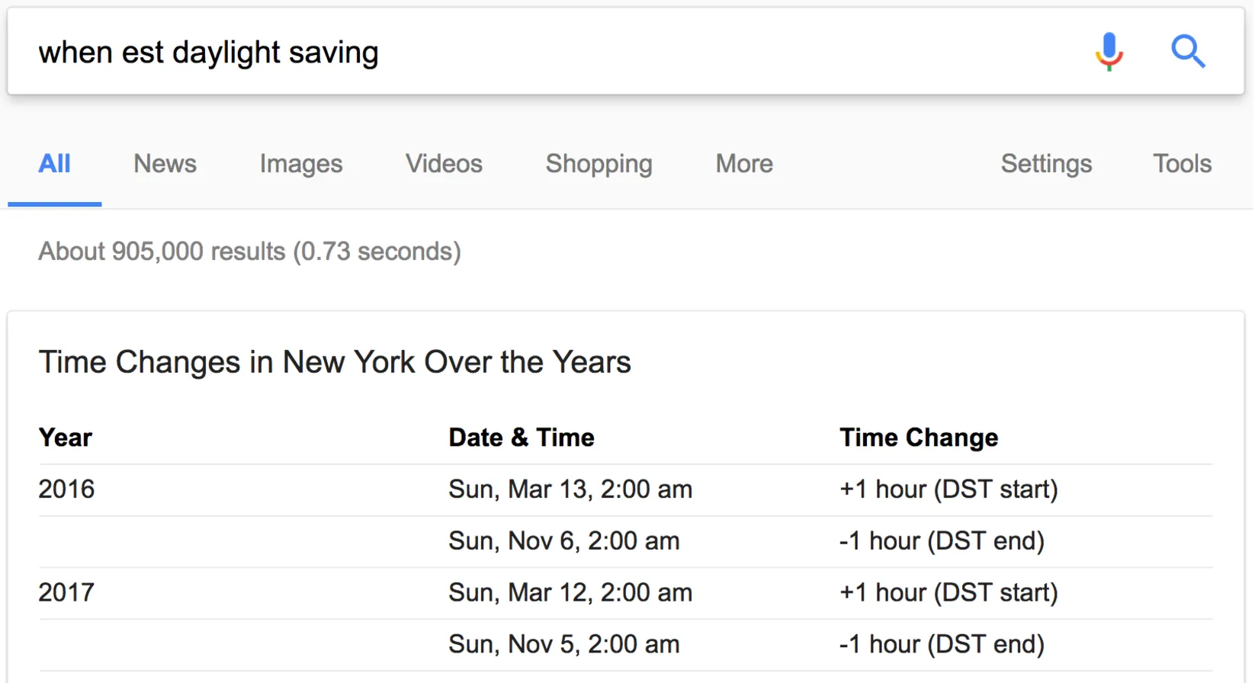
Task: Click the search box with query text
Action: pyautogui.click(x=534, y=52)
